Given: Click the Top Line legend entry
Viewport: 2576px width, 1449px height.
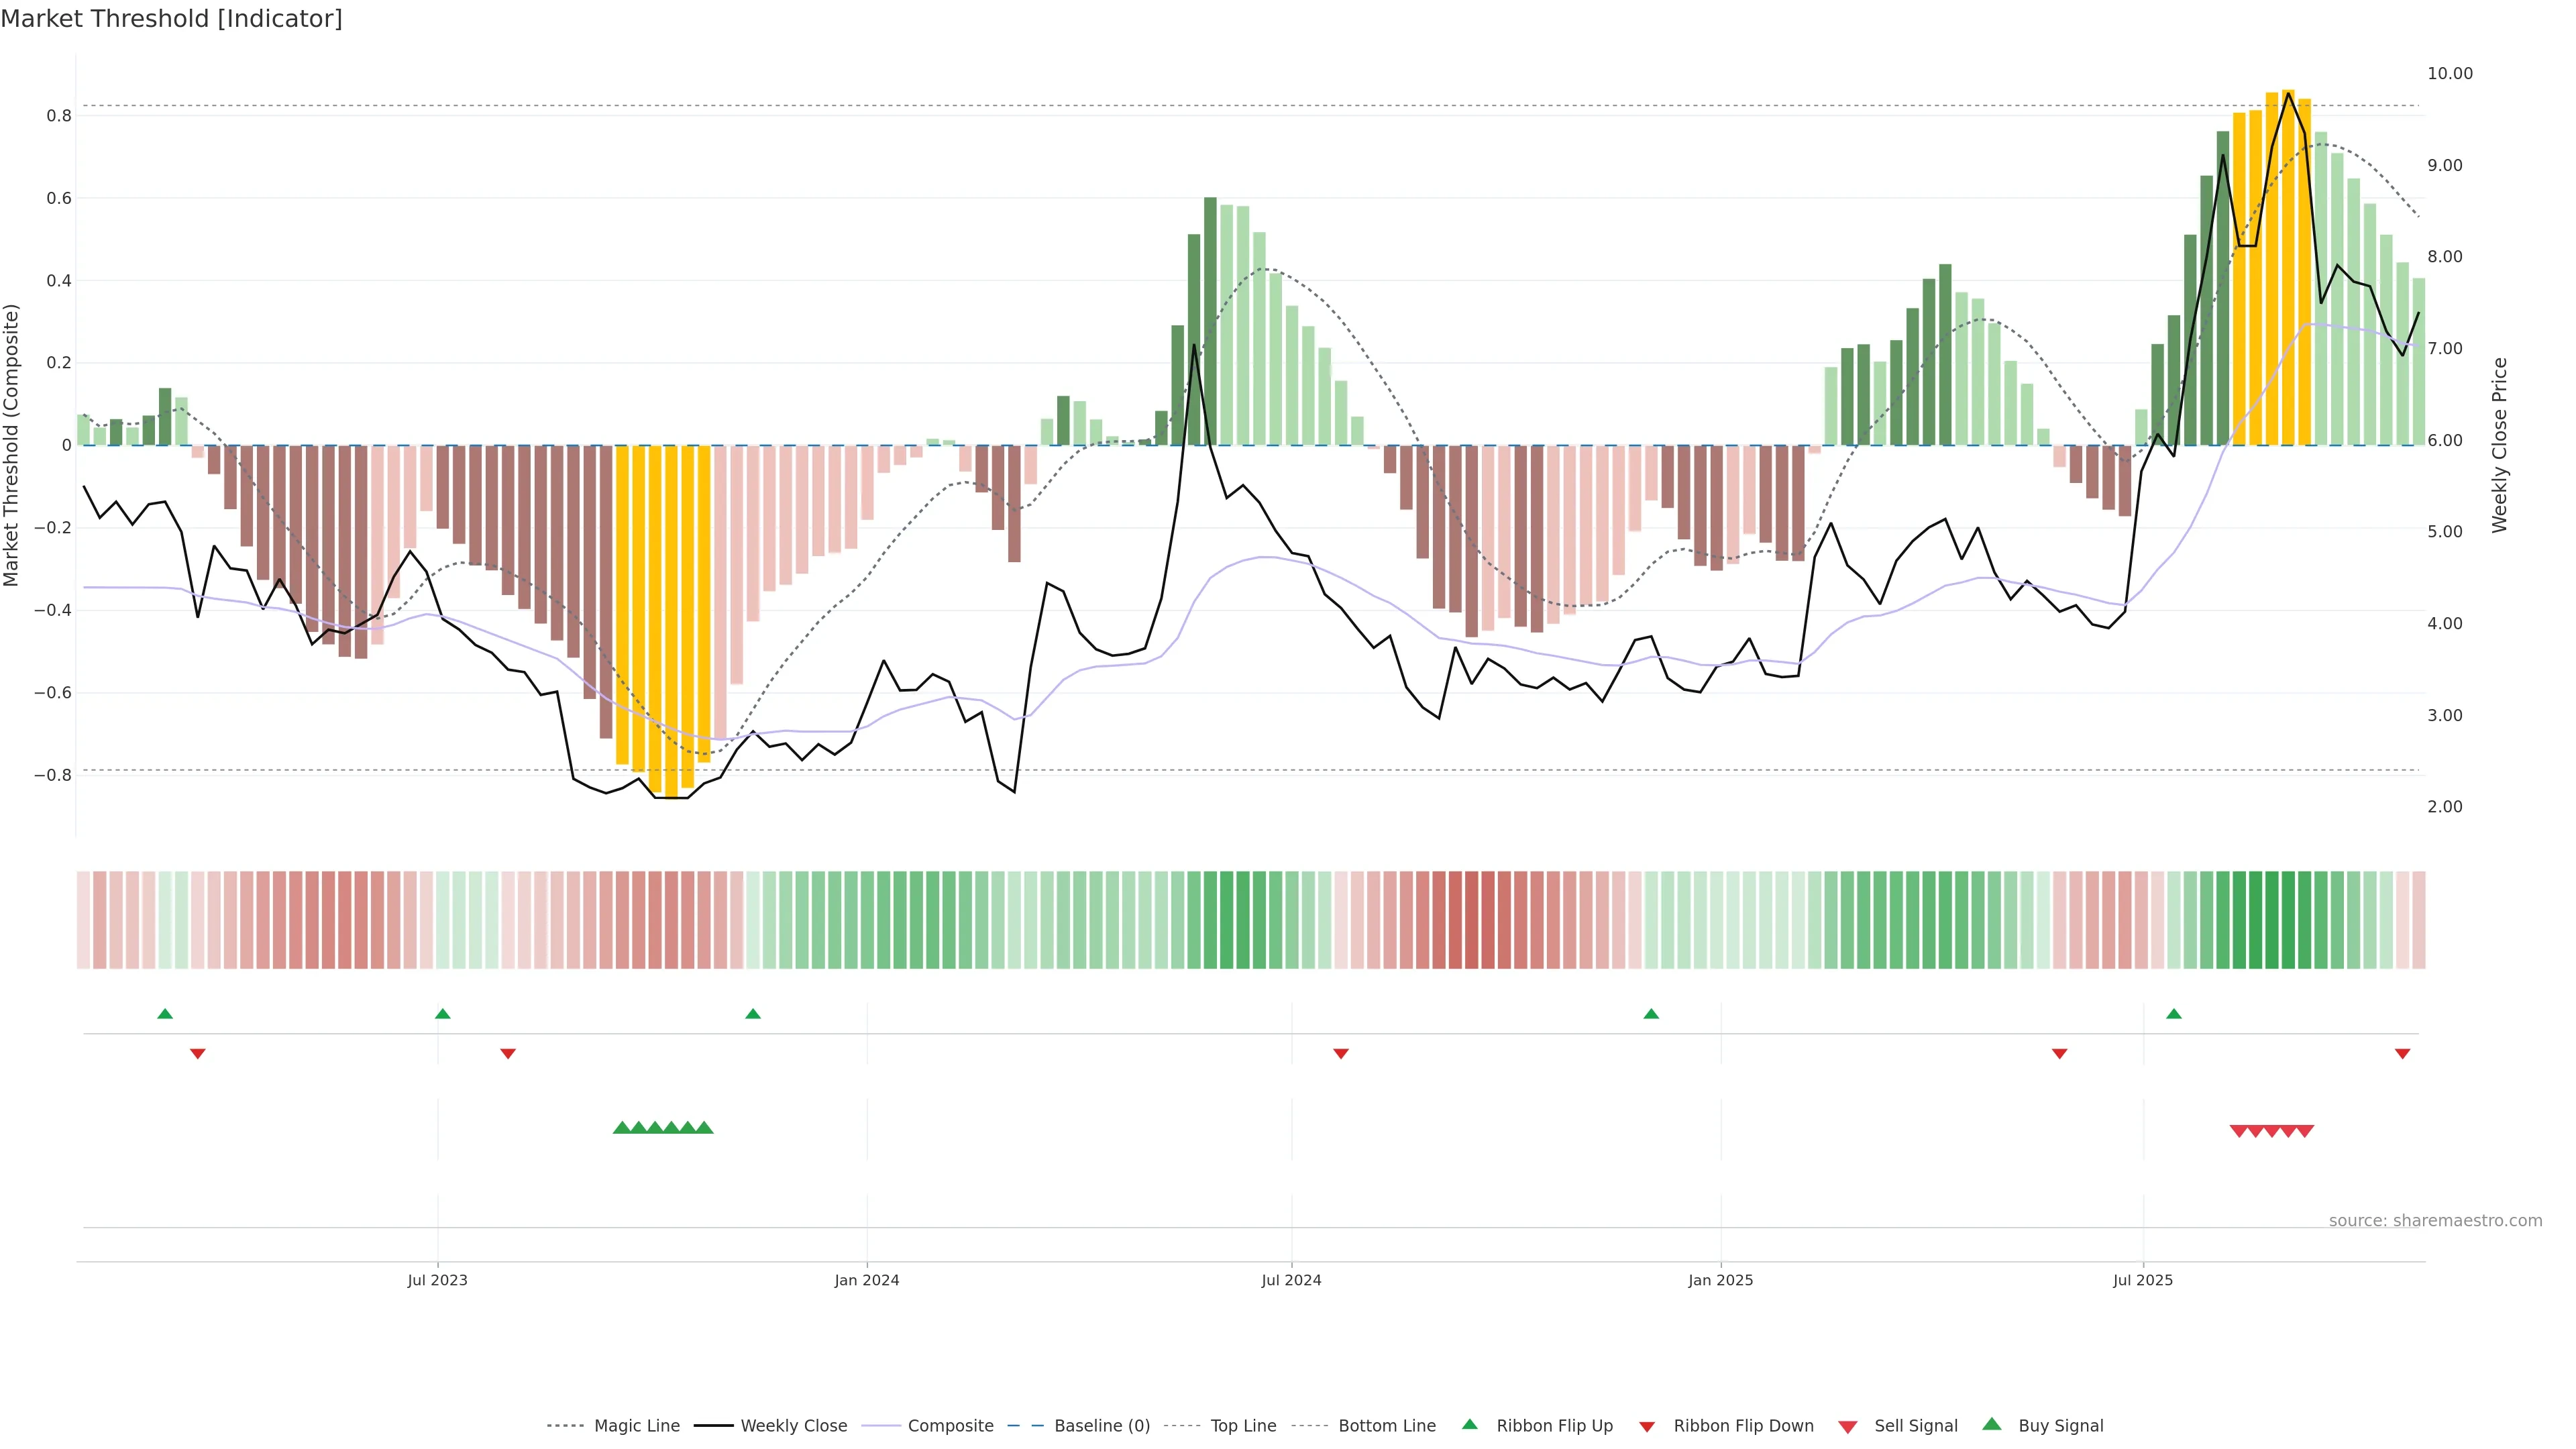Looking at the screenshot, I should (1243, 1425).
